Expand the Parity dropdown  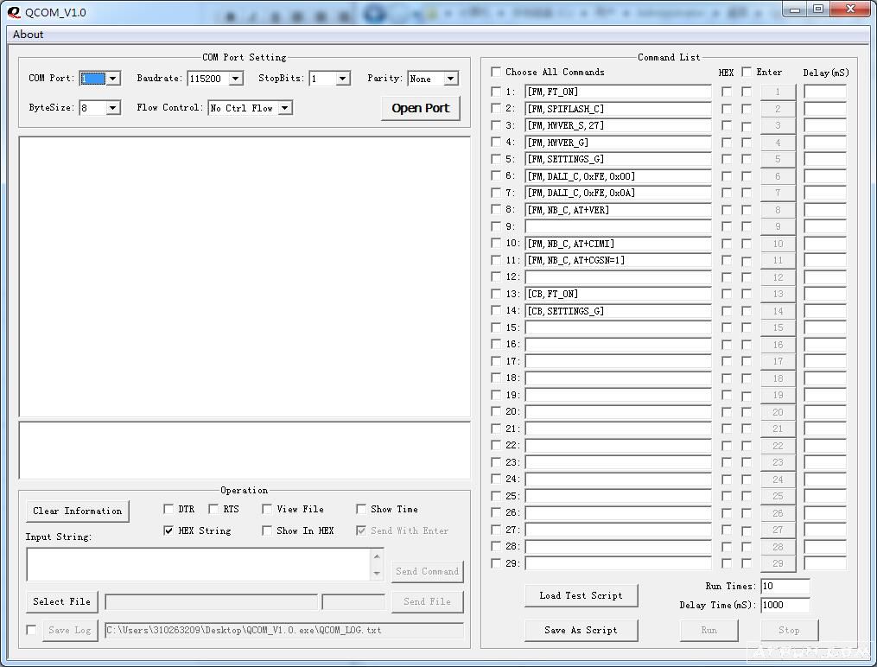click(x=450, y=79)
